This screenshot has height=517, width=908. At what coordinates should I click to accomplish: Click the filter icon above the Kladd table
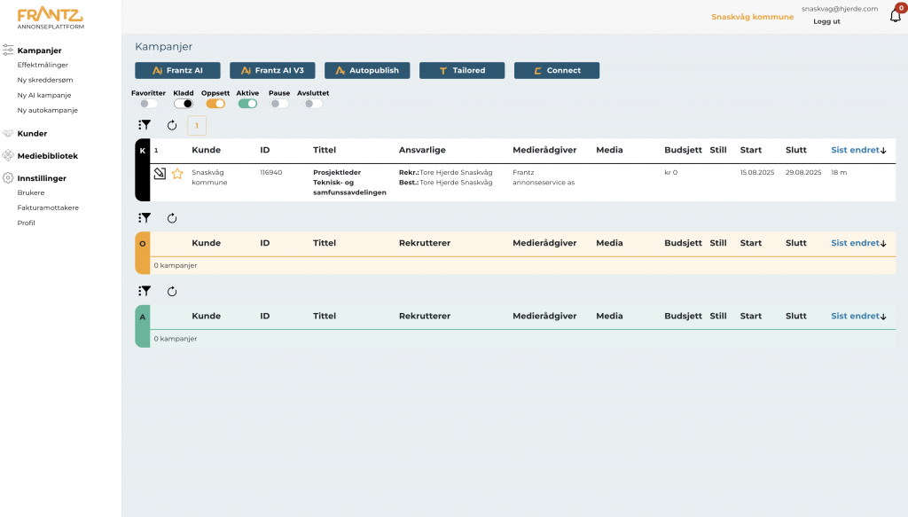pos(145,126)
